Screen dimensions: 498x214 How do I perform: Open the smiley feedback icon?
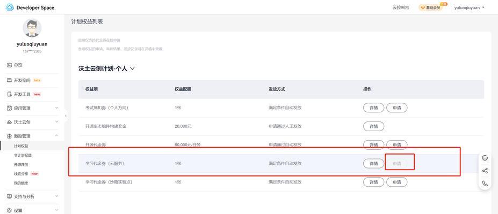pos(485,158)
